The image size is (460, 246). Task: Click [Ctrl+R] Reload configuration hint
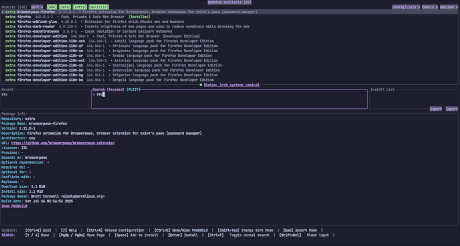pyautogui.click(x=116, y=230)
